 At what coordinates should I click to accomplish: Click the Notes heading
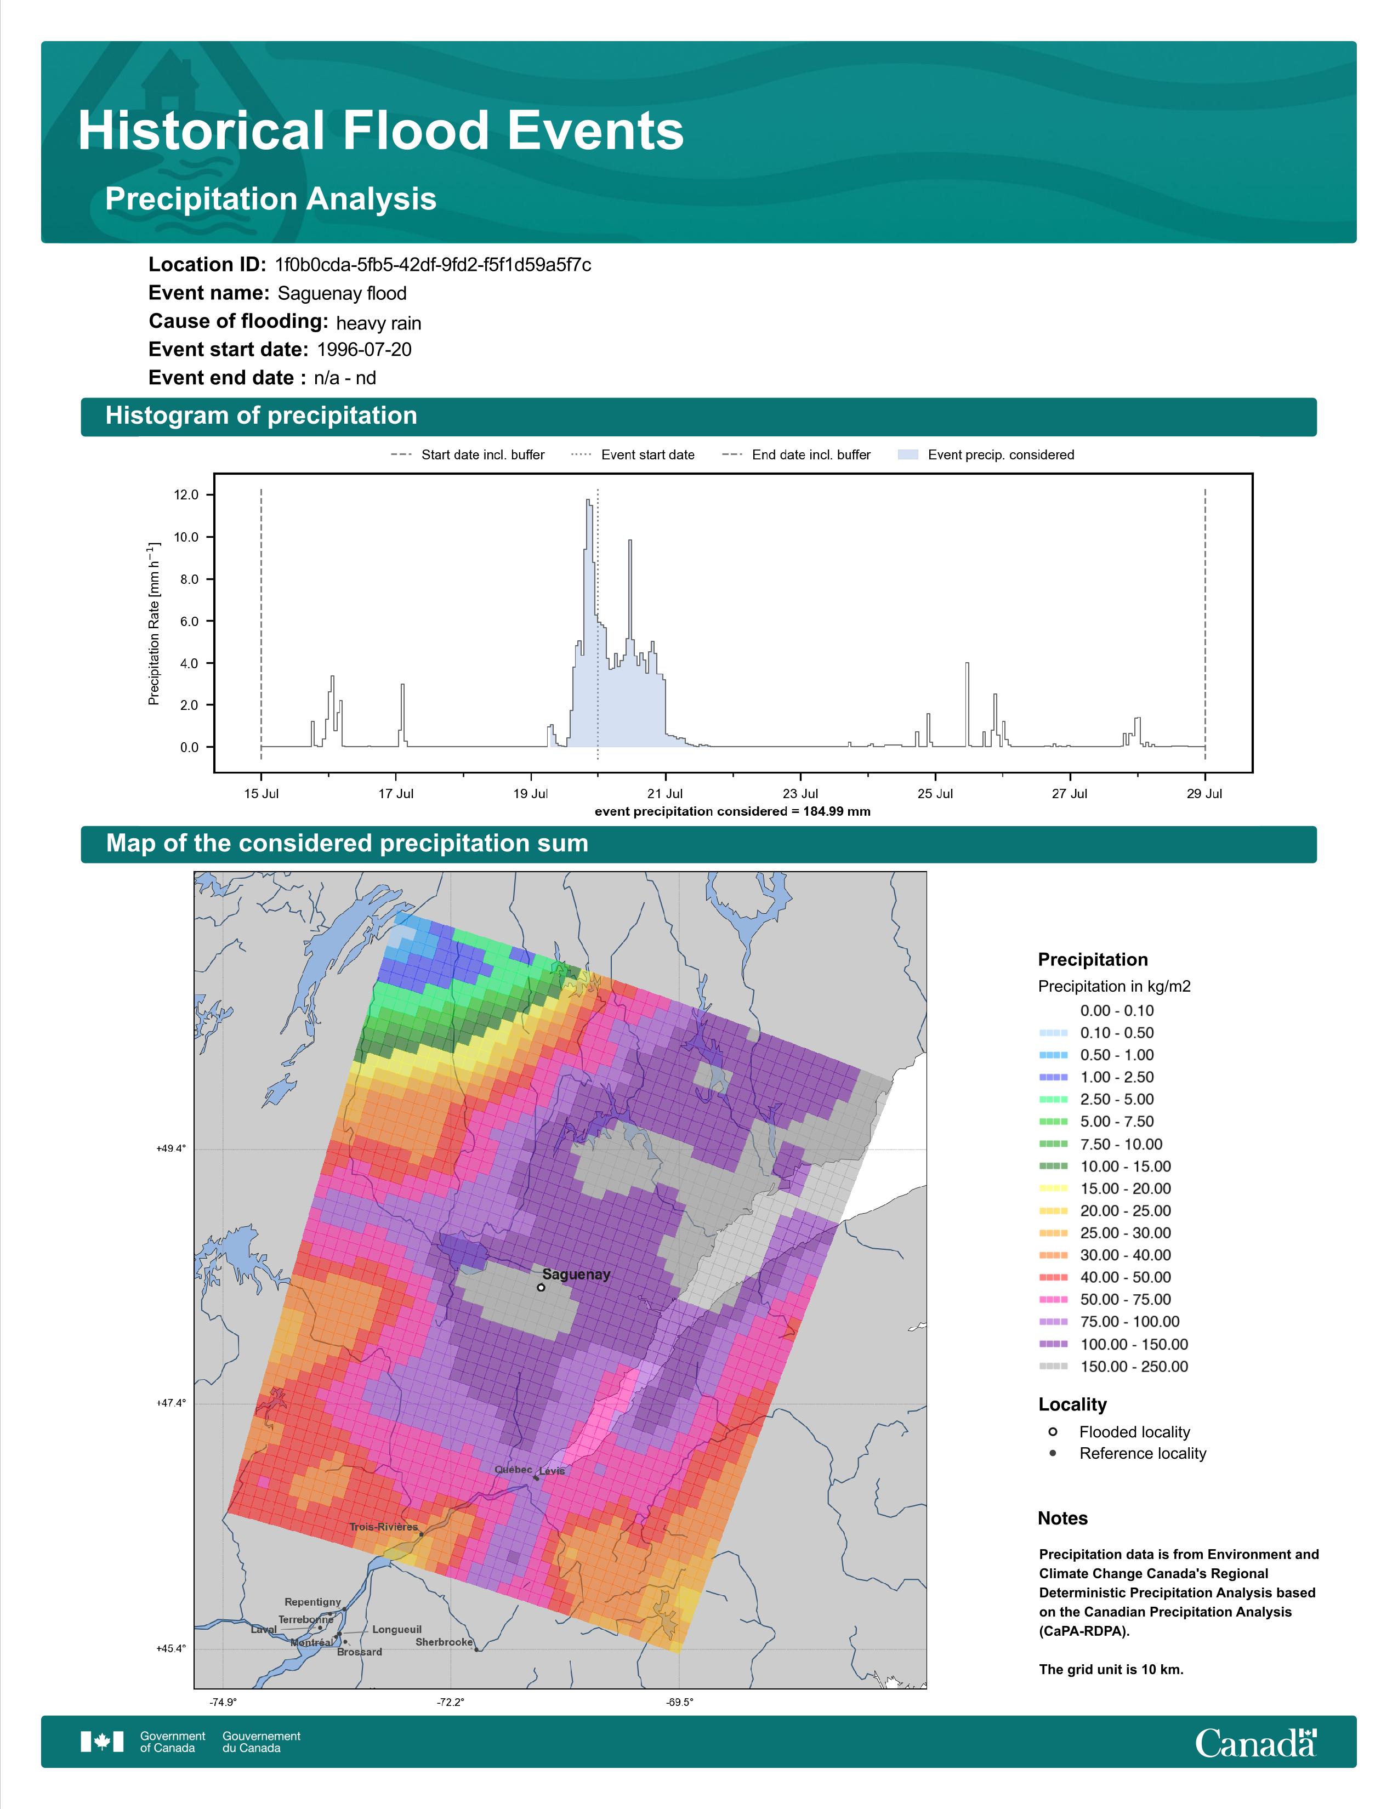tap(1062, 1518)
